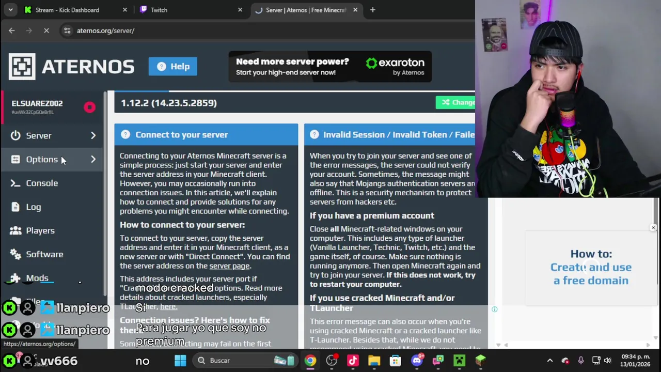The height and width of the screenshot is (372, 661).
Task: Open the Invalid Session article heading
Action: [399, 134]
